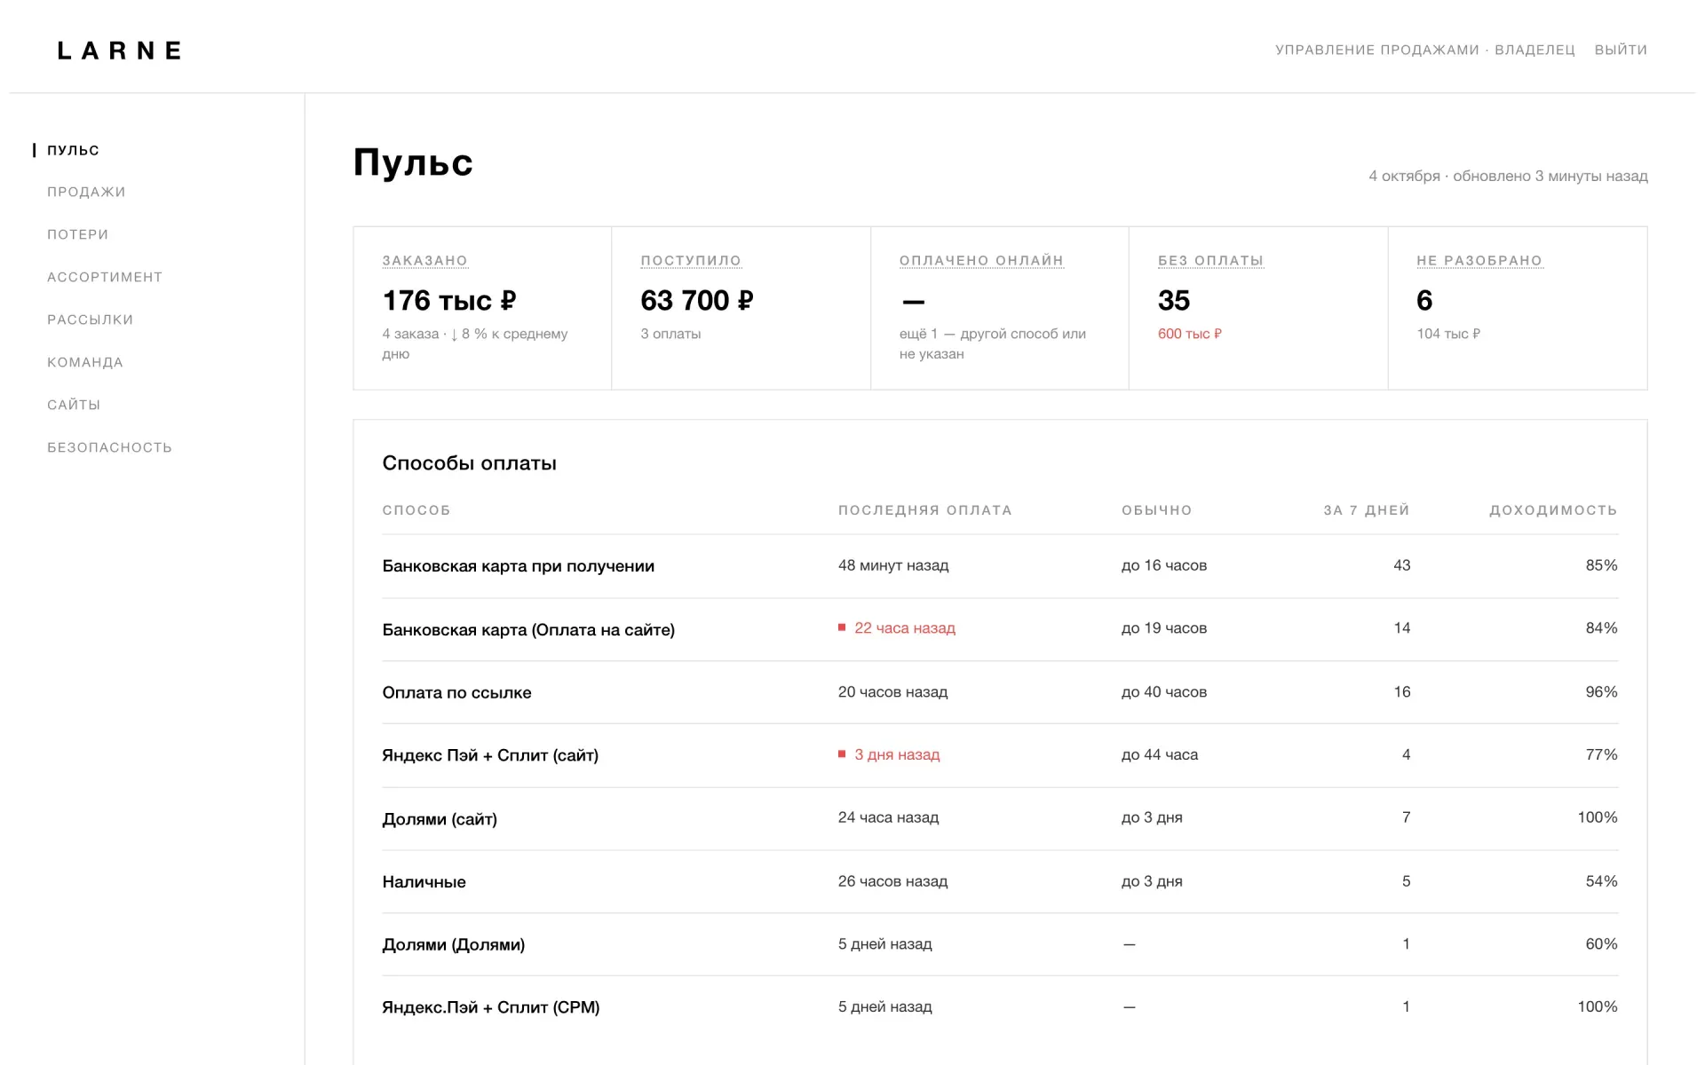Click the до 44 часа cell
The image size is (1705, 1065).
[1159, 754]
